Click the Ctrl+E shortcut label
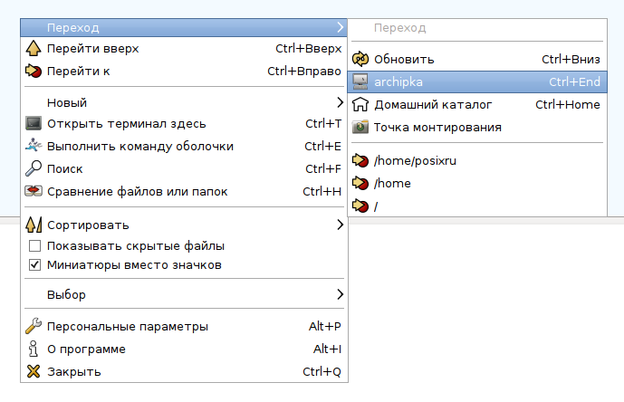624x402 pixels. (x=322, y=147)
